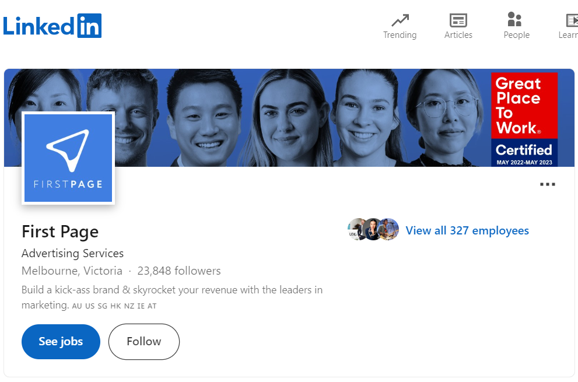Click the Great Place To Work badge

point(524,120)
